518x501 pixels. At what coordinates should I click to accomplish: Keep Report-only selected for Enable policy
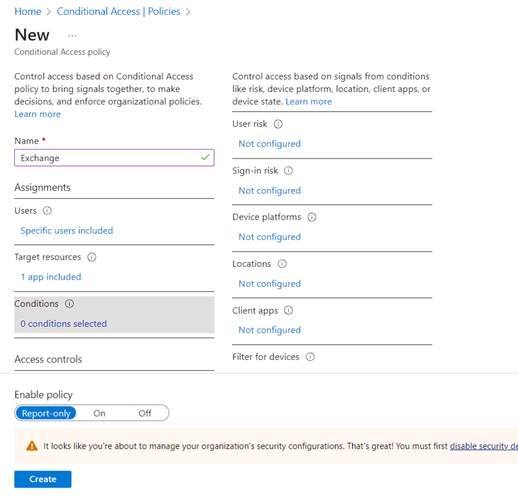[x=46, y=413]
